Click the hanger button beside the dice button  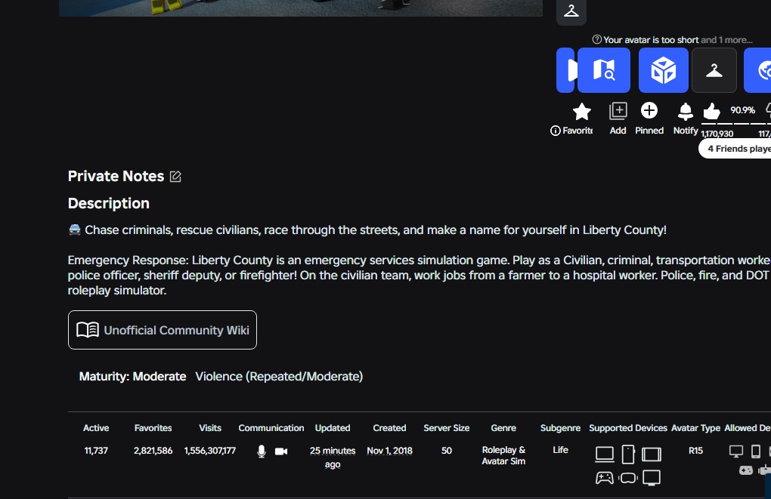[714, 70]
